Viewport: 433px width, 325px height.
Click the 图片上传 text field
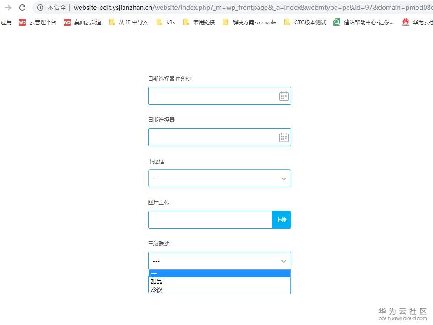[210, 220]
